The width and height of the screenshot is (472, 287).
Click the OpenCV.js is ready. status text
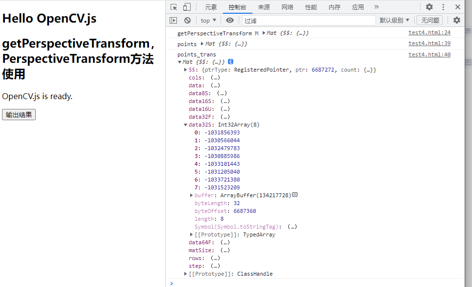[x=37, y=96]
